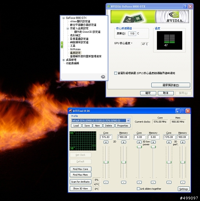Viewport: 200px width, 201px height.
Task: Click minus button under 3D low power Core
Action: (139, 182)
